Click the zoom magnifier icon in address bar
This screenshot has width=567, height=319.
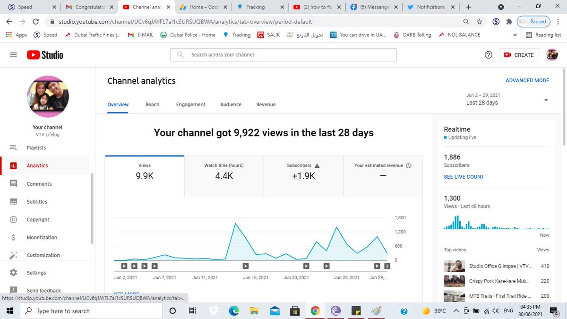[x=466, y=22]
